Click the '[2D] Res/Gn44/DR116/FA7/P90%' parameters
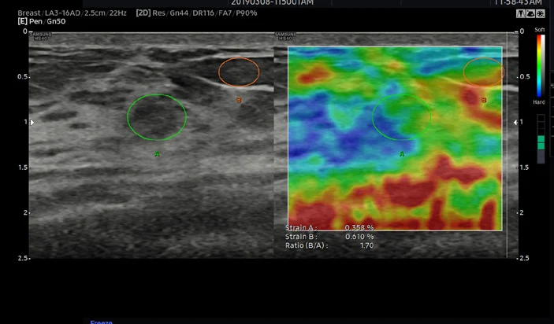554x324 pixels. [196, 13]
